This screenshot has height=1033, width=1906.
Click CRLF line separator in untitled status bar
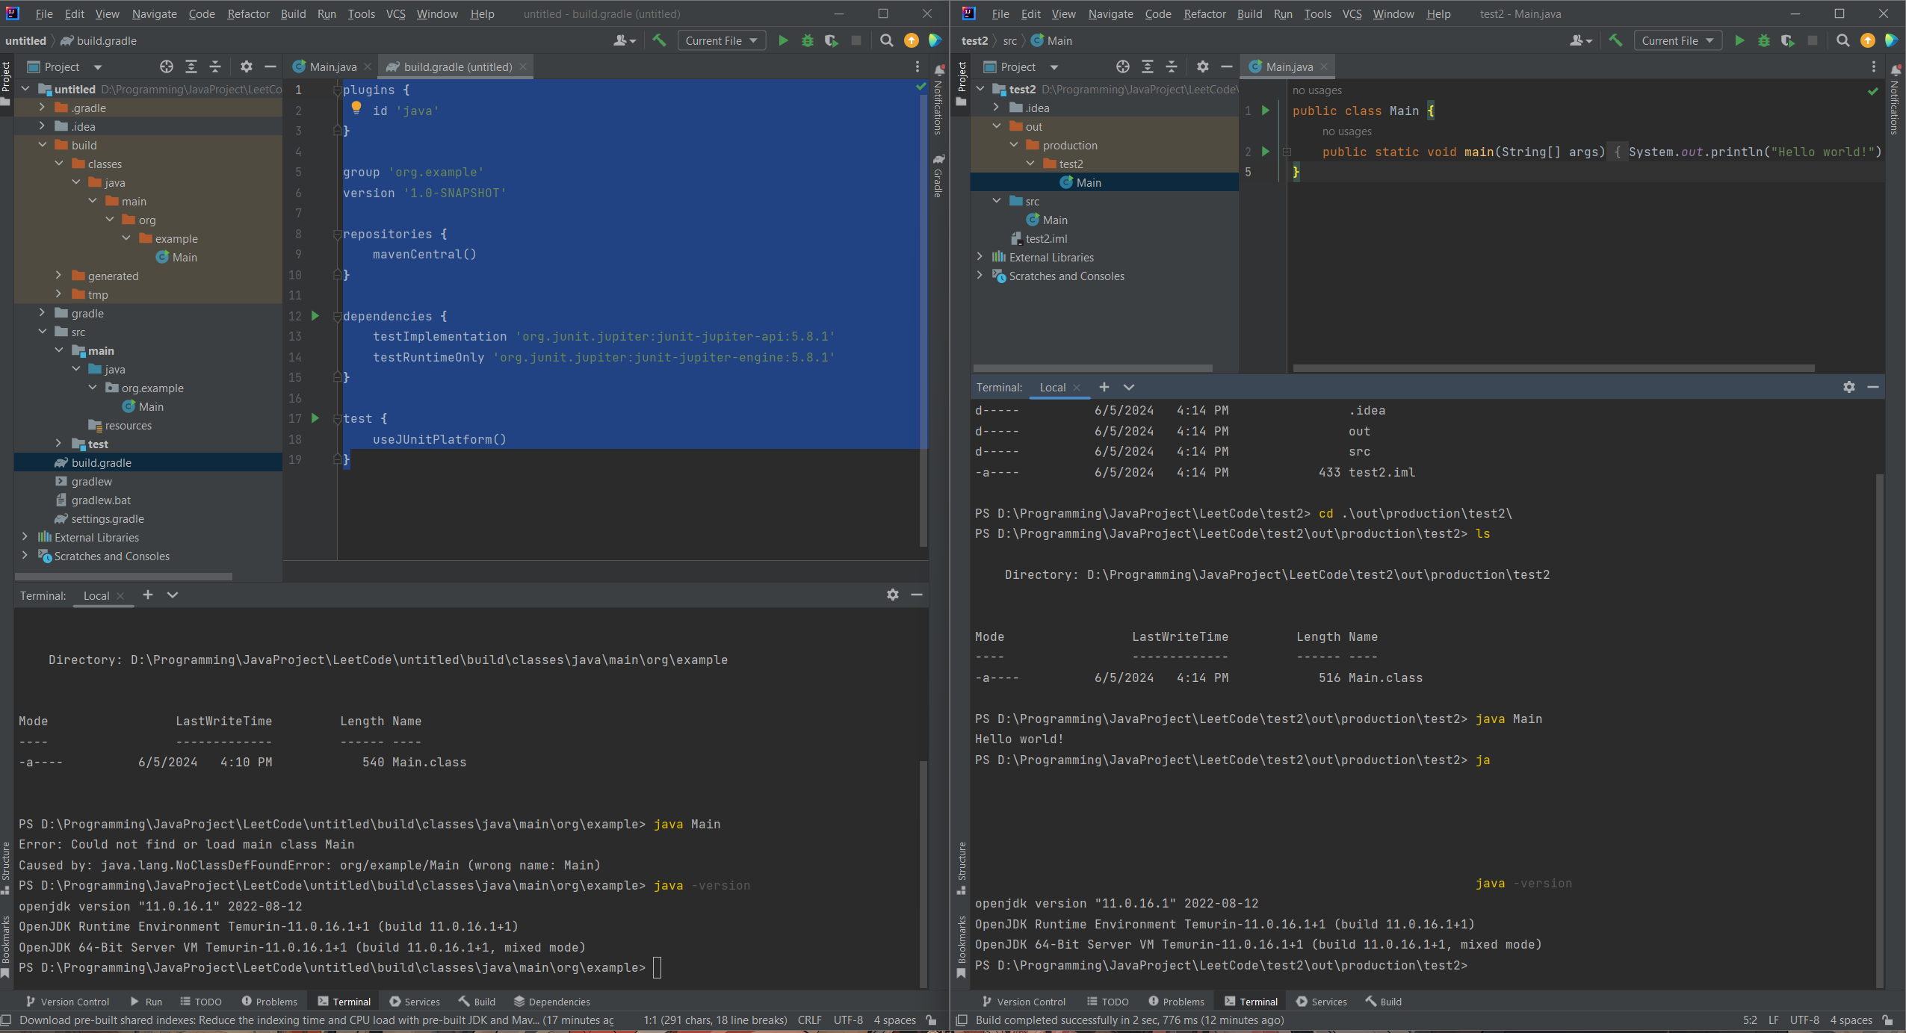[x=810, y=1020]
